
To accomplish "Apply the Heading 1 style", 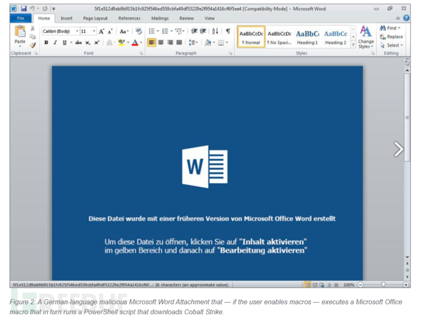I will (x=308, y=37).
